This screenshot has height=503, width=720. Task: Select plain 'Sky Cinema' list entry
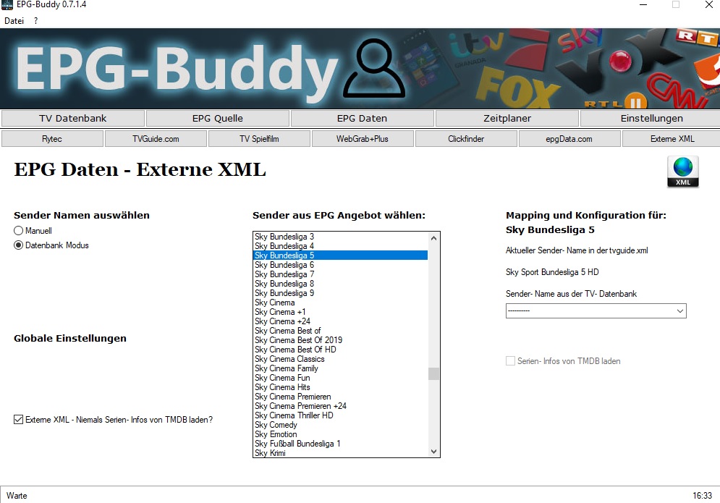[341, 303]
